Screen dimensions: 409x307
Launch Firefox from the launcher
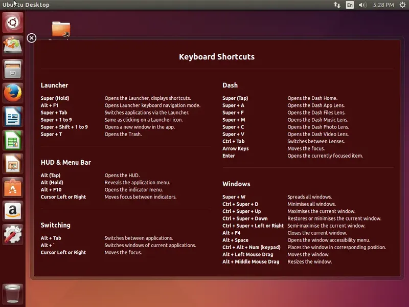tap(13, 94)
